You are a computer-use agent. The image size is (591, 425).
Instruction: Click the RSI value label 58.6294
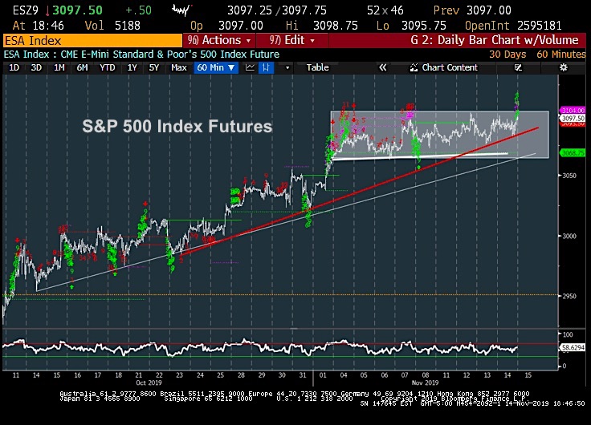click(x=573, y=347)
